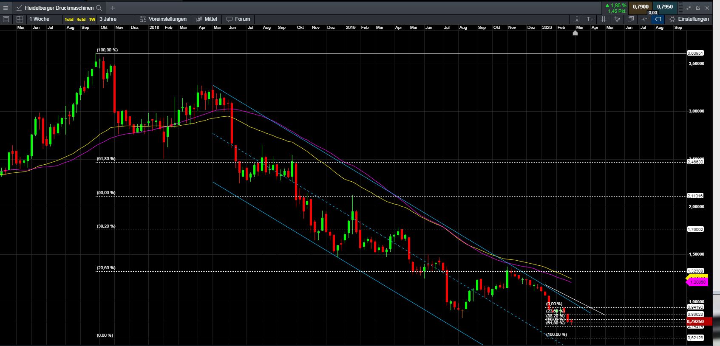Open the list panel icon
720x346 pixels.
click(x=6, y=19)
